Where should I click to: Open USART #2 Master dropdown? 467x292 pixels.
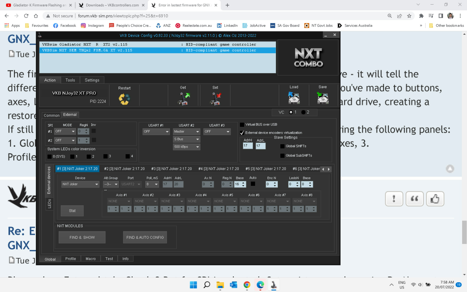[186, 132]
